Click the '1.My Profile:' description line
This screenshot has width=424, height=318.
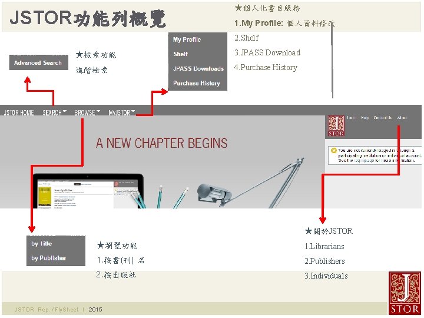point(284,23)
